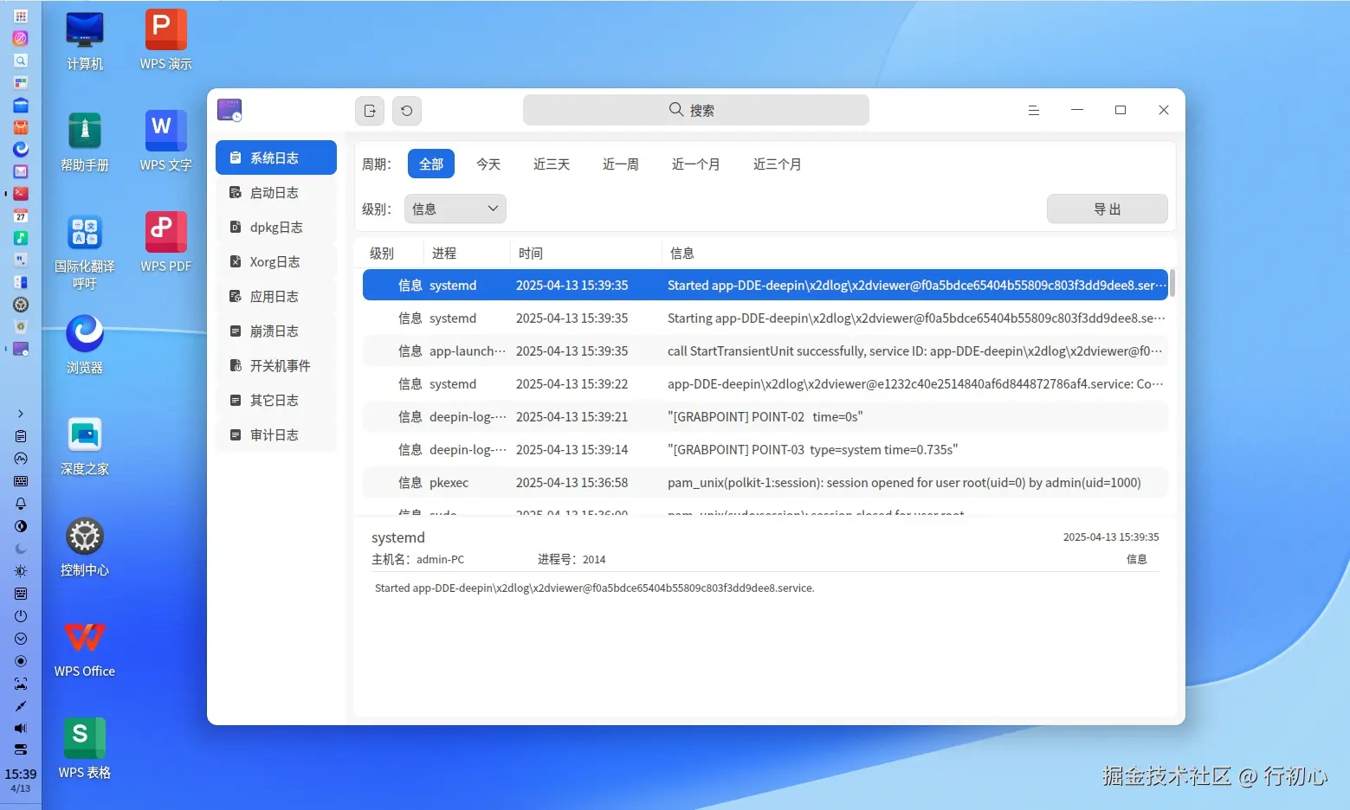
Task: Click the refresh icon button in title bar
Action: 407,111
